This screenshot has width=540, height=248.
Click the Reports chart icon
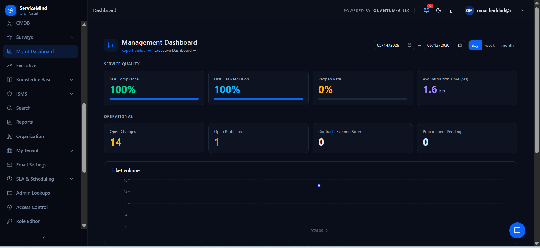[x=10, y=122]
